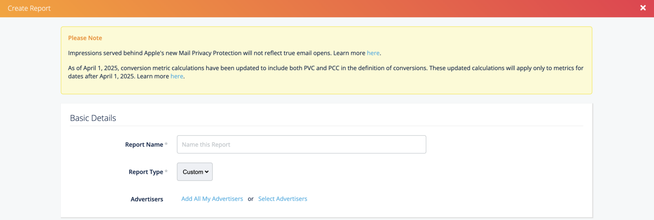Click the asterisk next to Report Name

tap(166, 144)
